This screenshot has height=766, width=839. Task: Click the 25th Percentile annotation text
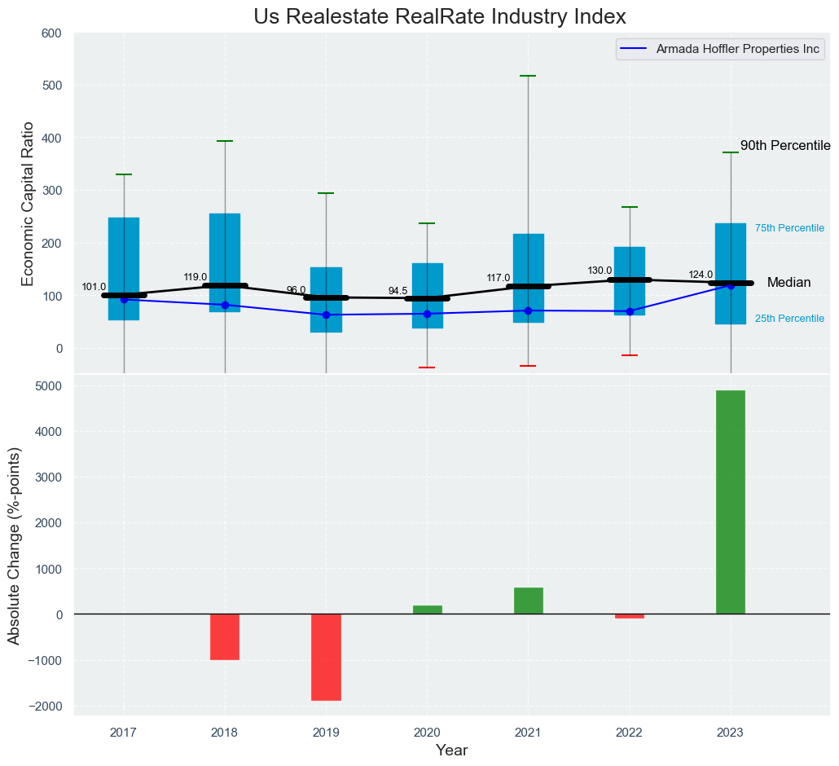click(789, 319)
